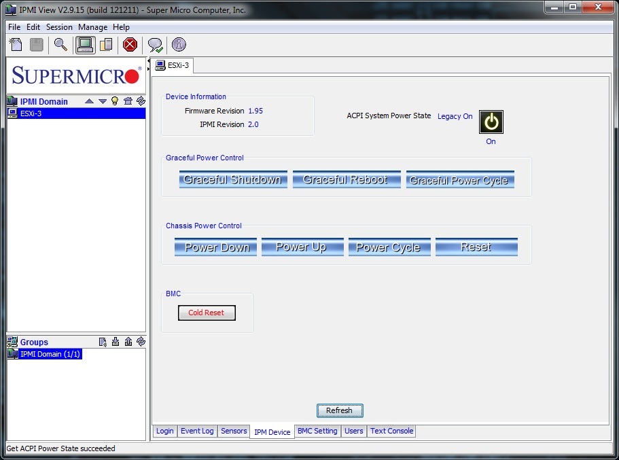
Task: Click the folder and document copy icon
Action: point(106,45)
